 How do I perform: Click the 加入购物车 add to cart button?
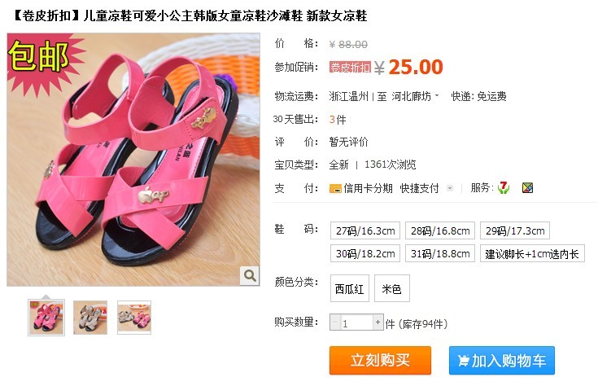coord(501,360)
